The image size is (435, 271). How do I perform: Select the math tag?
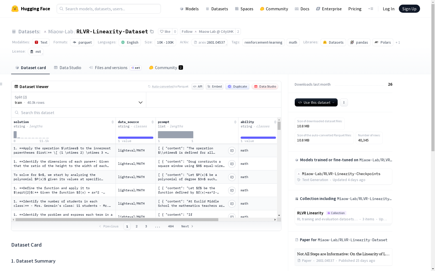click(x=293, y=43)
